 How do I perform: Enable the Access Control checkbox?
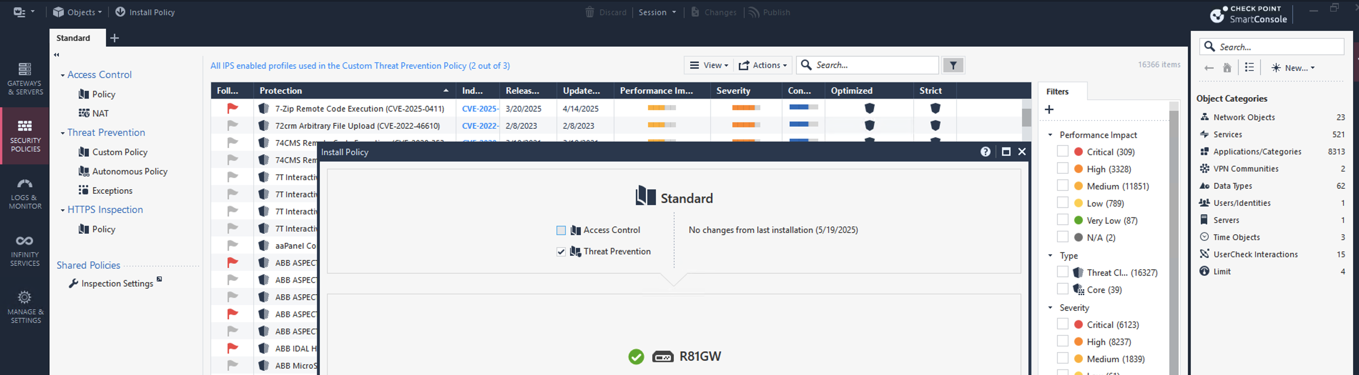pos(561,230)
